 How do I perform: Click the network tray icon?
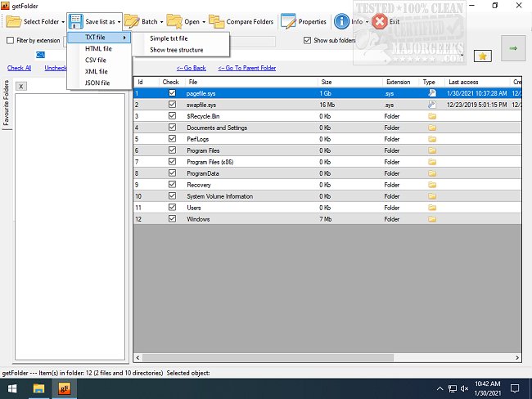[453, 388]
